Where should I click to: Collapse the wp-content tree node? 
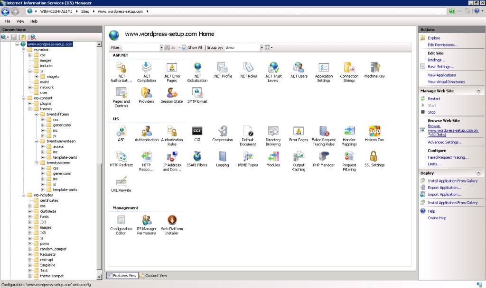click(x=24, y=98)
